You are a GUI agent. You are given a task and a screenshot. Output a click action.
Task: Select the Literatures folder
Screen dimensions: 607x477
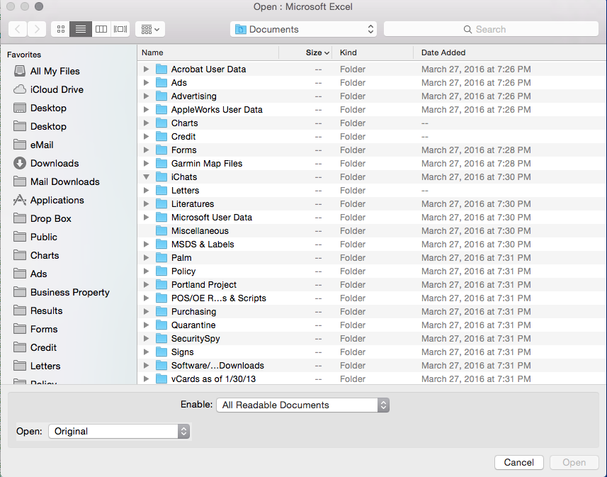tap(372, 204)
